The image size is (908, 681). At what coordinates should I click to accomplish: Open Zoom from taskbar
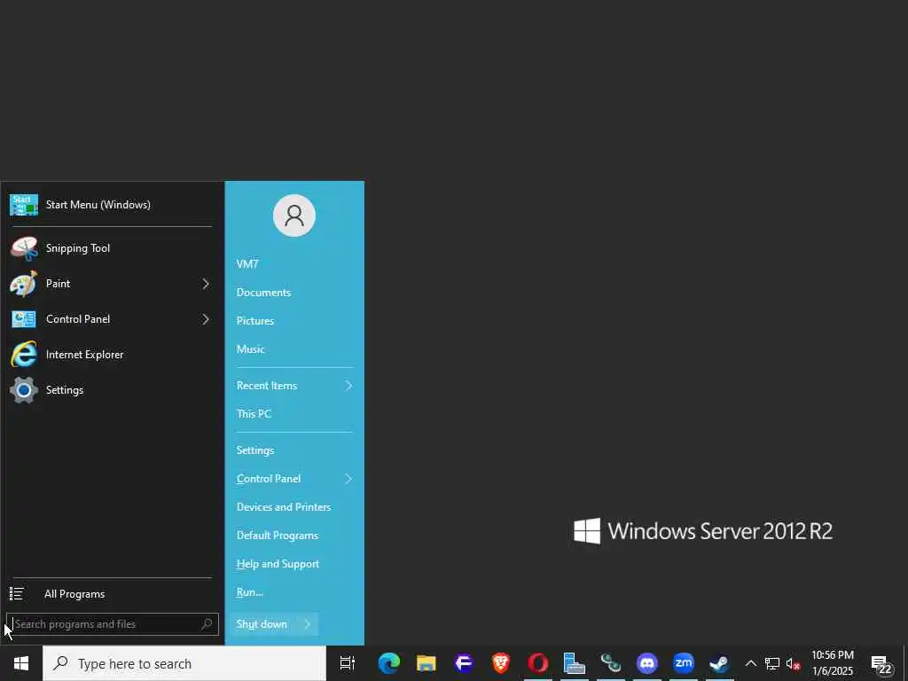(x=684, y=663)
